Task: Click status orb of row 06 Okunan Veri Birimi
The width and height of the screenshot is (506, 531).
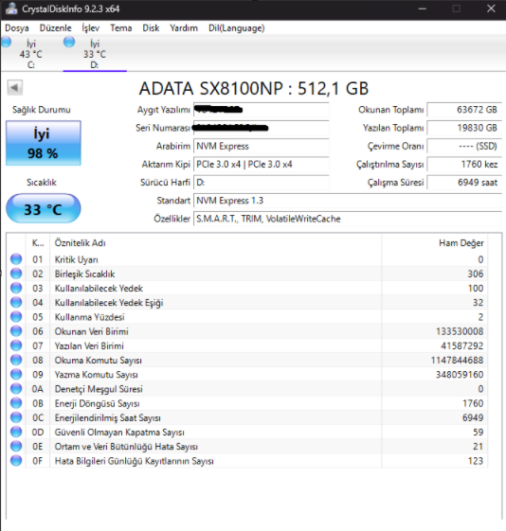Action: pos(16,331)
